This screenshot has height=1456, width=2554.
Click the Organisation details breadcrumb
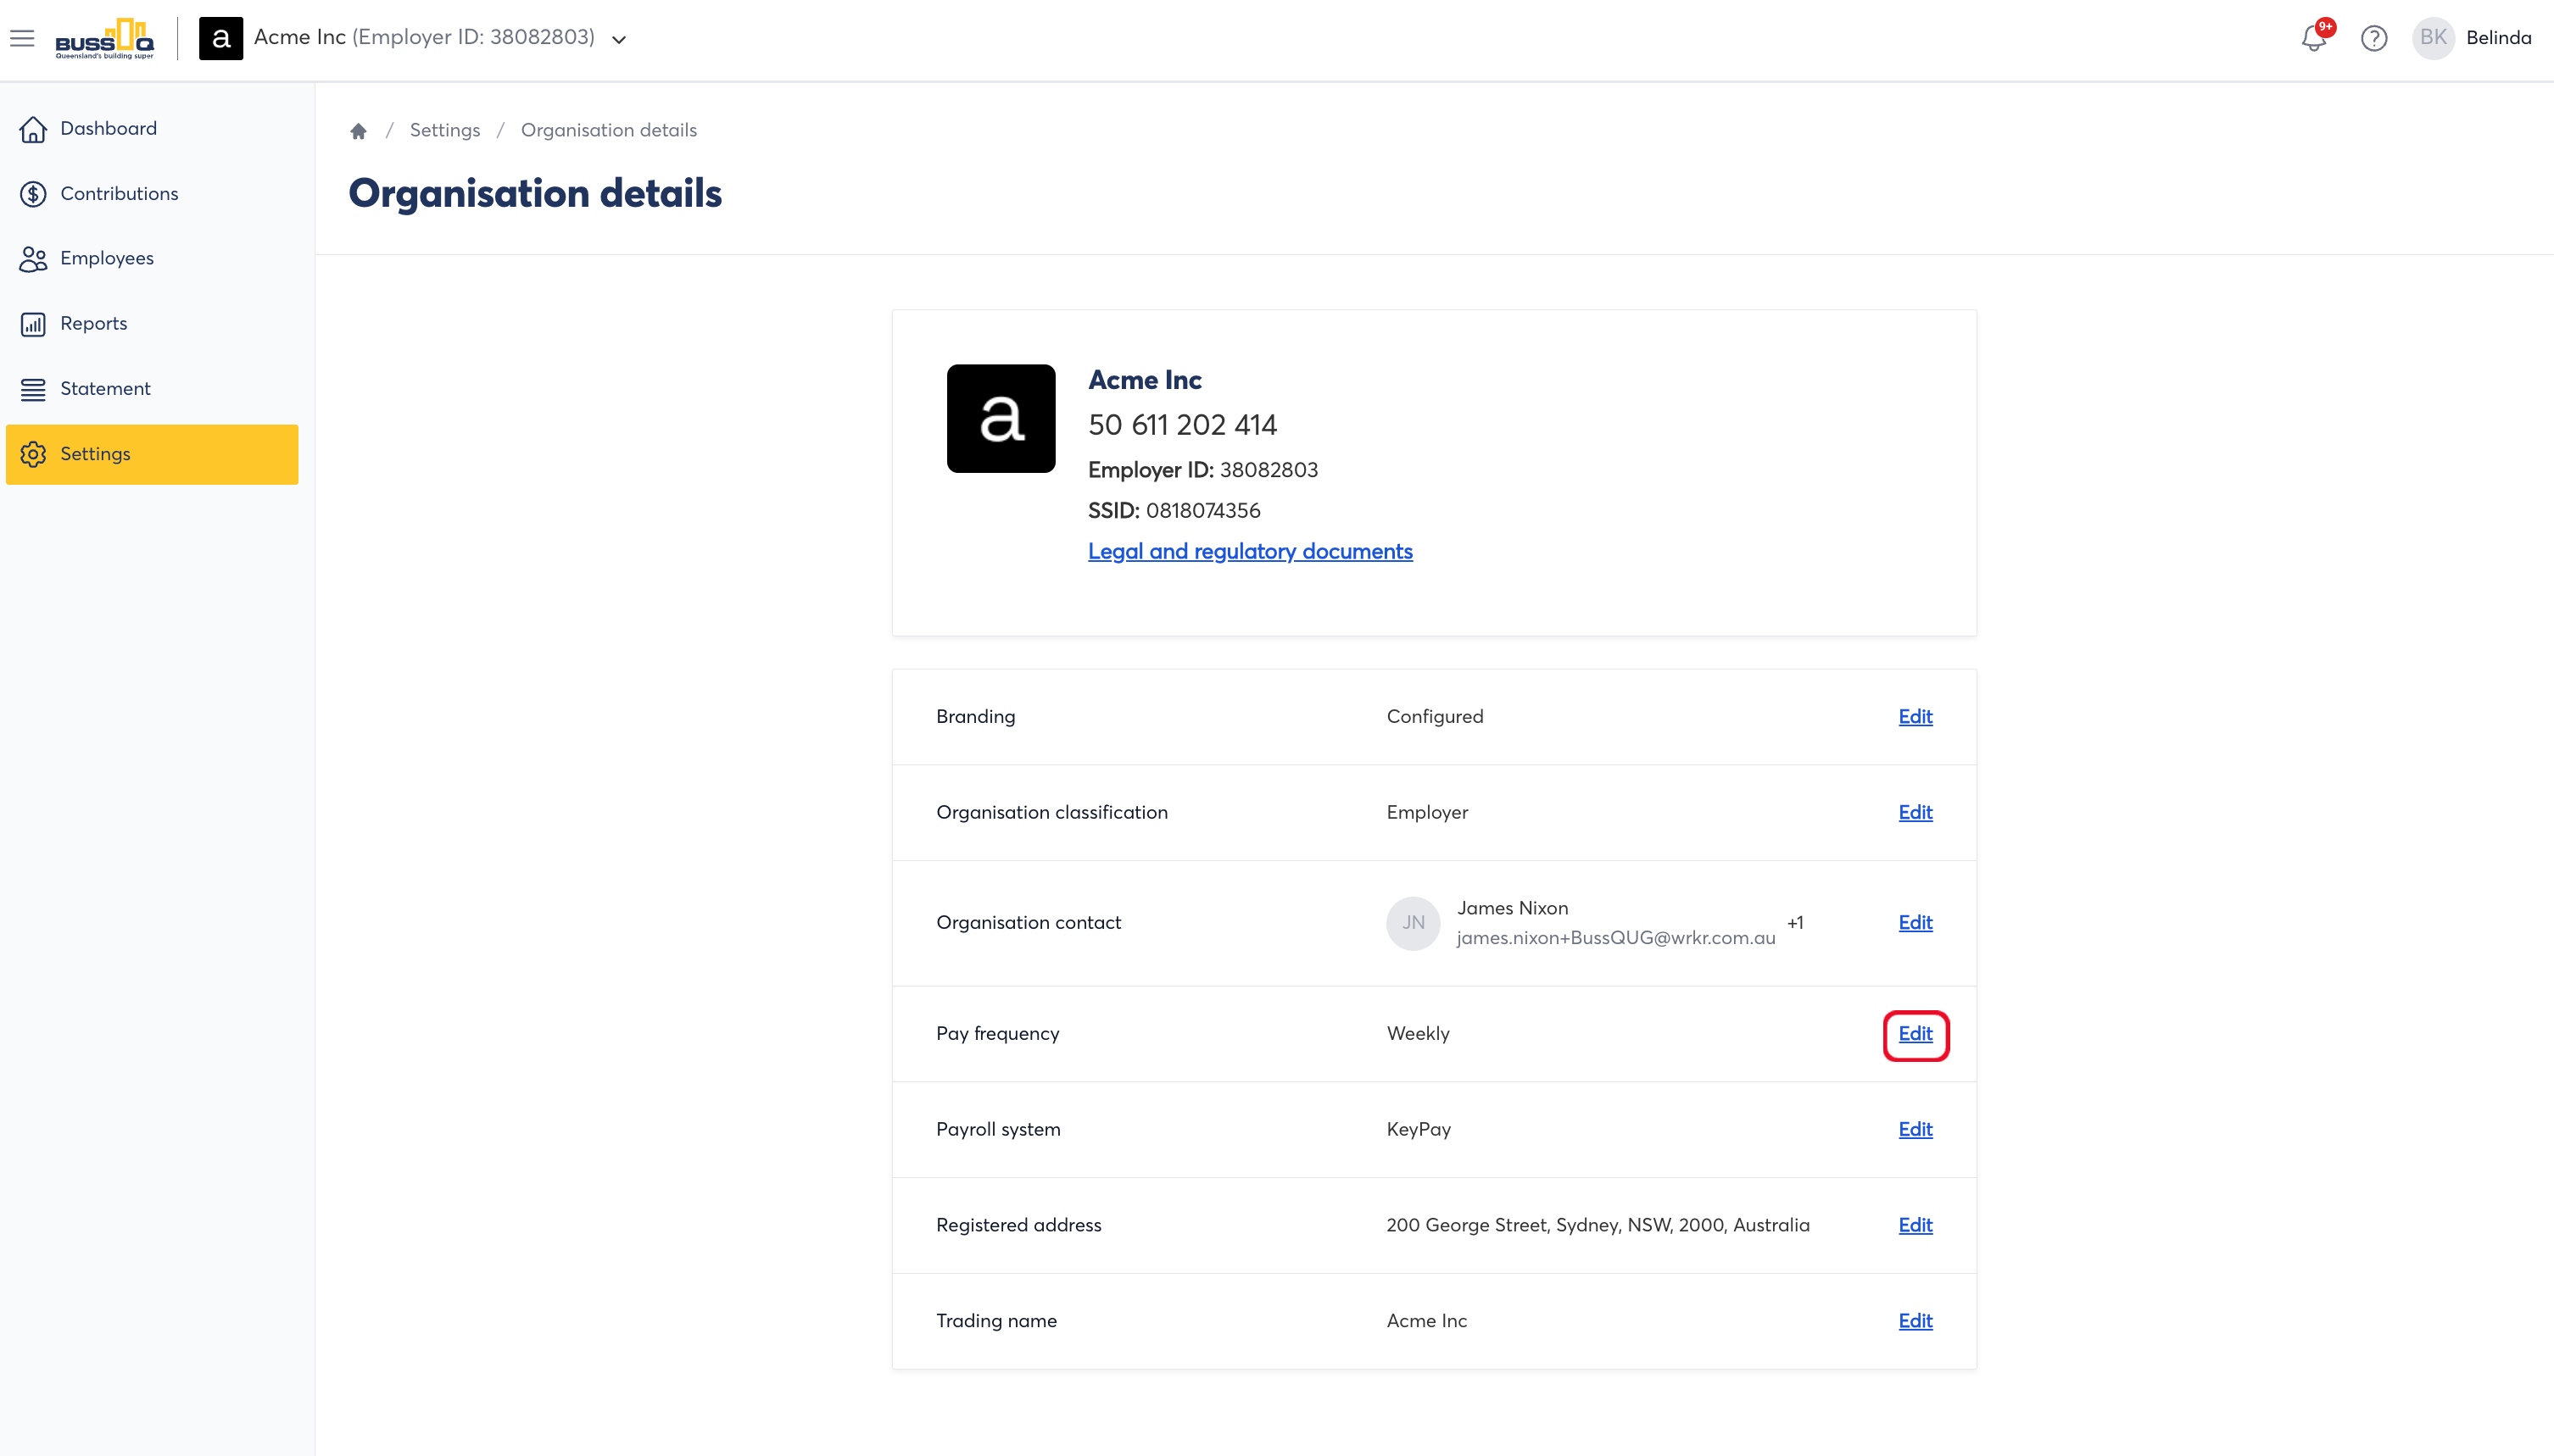[x=608, y=130]
